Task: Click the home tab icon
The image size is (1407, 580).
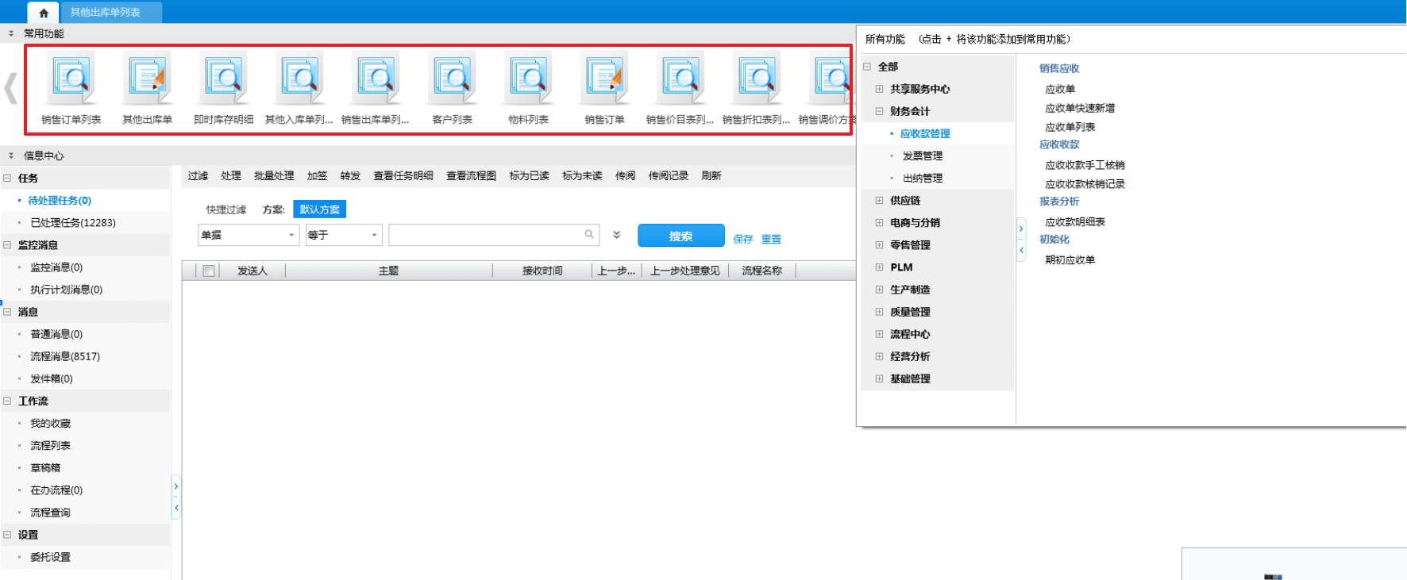Action: [x=44, y=13]
